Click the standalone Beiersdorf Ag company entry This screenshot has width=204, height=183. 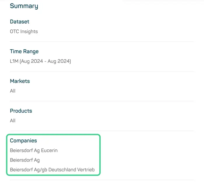[25, 160]
